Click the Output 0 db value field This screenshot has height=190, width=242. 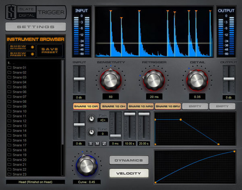(x=229, y=97)
